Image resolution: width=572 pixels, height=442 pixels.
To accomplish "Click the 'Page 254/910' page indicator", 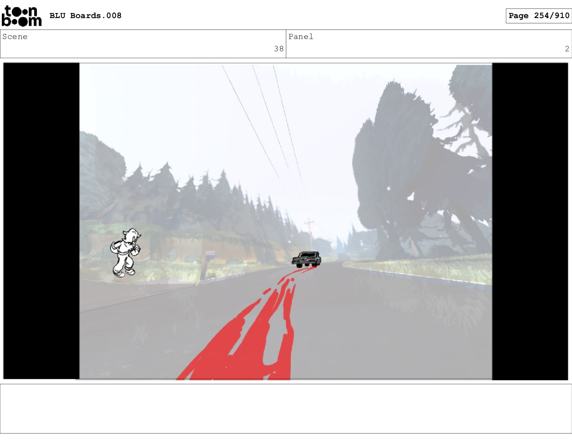I will tap(539, 16).
